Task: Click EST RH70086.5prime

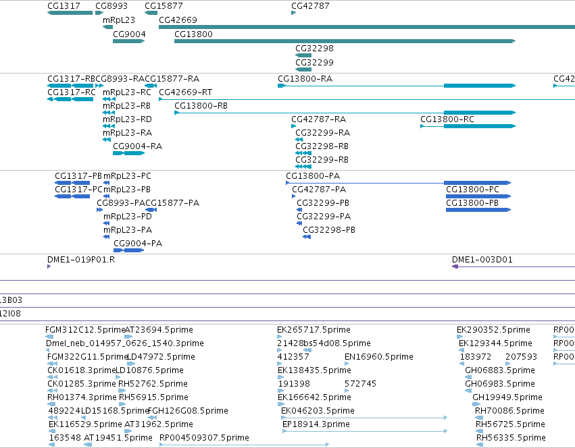Action: [x=509, y=411]
